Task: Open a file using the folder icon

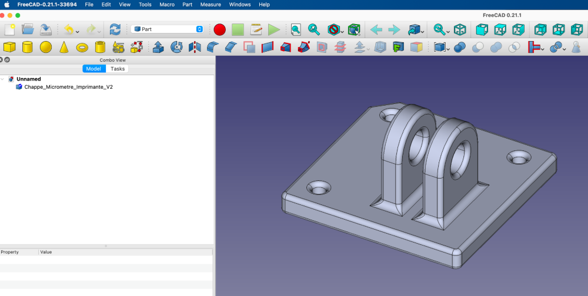Action: coord(28,29)
